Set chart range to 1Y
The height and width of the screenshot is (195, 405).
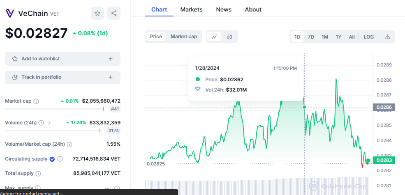pyautogui.click(x=339, y=37)
